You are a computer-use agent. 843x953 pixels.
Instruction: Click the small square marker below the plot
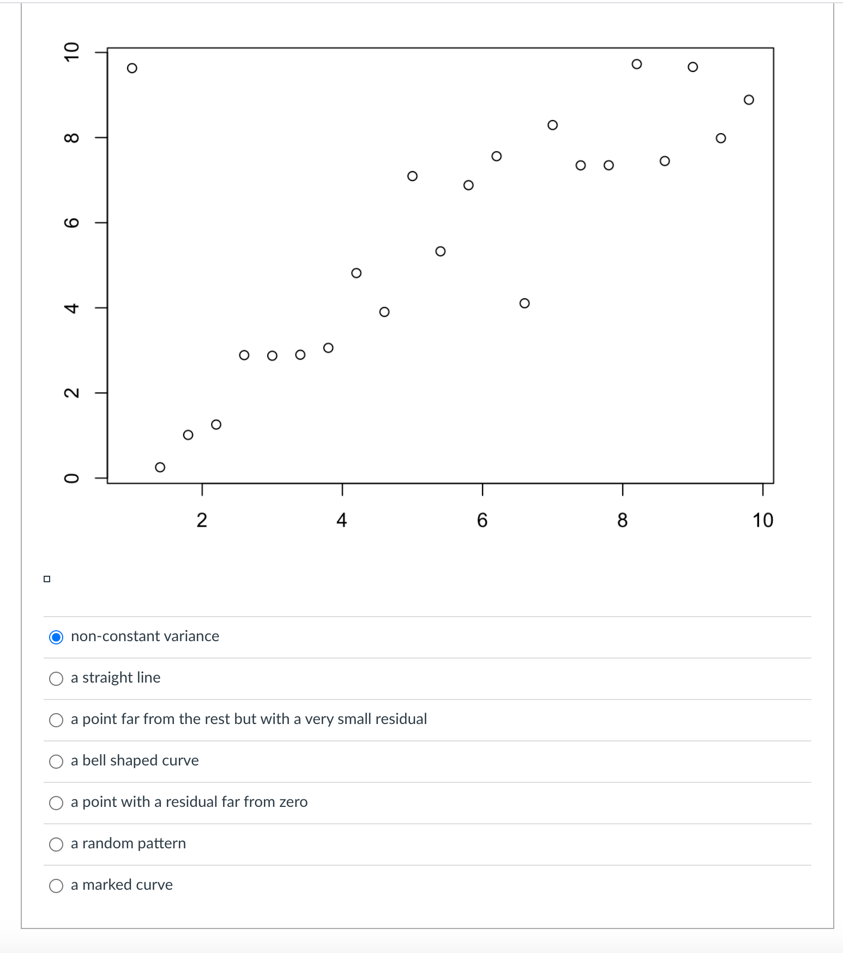(x=46, y=579)
